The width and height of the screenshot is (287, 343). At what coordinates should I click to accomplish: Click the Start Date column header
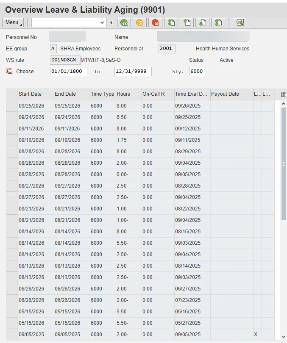click(x=36, y=94)
